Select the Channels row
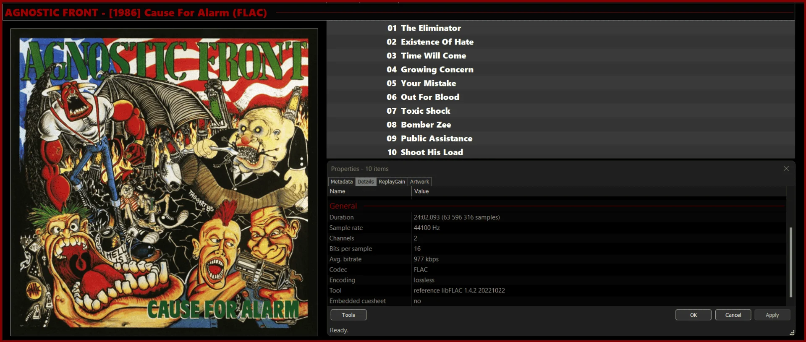806x342 pixels. 557,238
